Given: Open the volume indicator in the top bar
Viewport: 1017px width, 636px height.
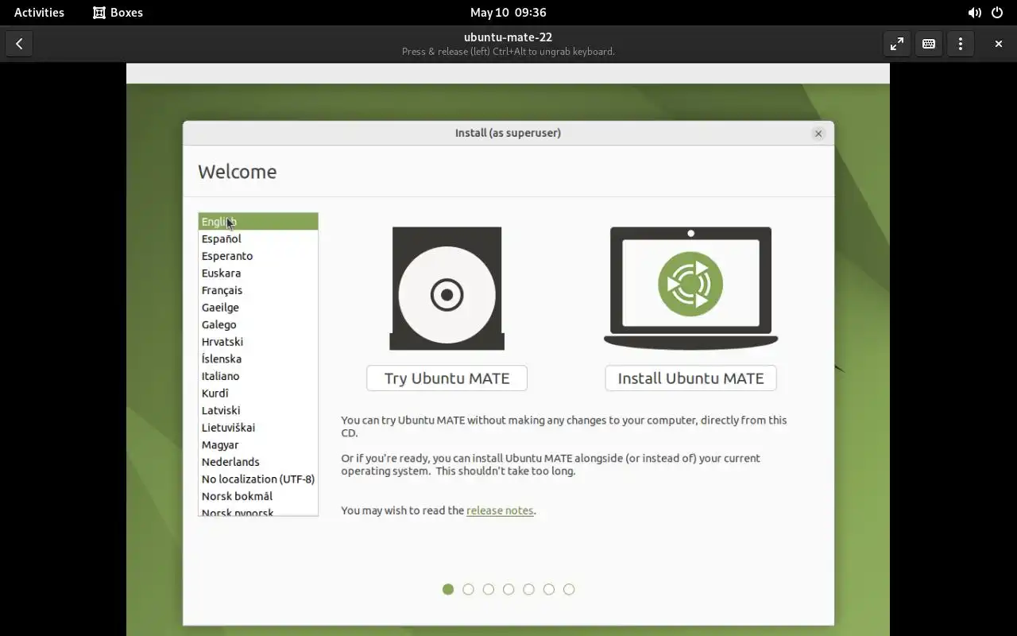Looking at the screenshot, I should 974,13.
